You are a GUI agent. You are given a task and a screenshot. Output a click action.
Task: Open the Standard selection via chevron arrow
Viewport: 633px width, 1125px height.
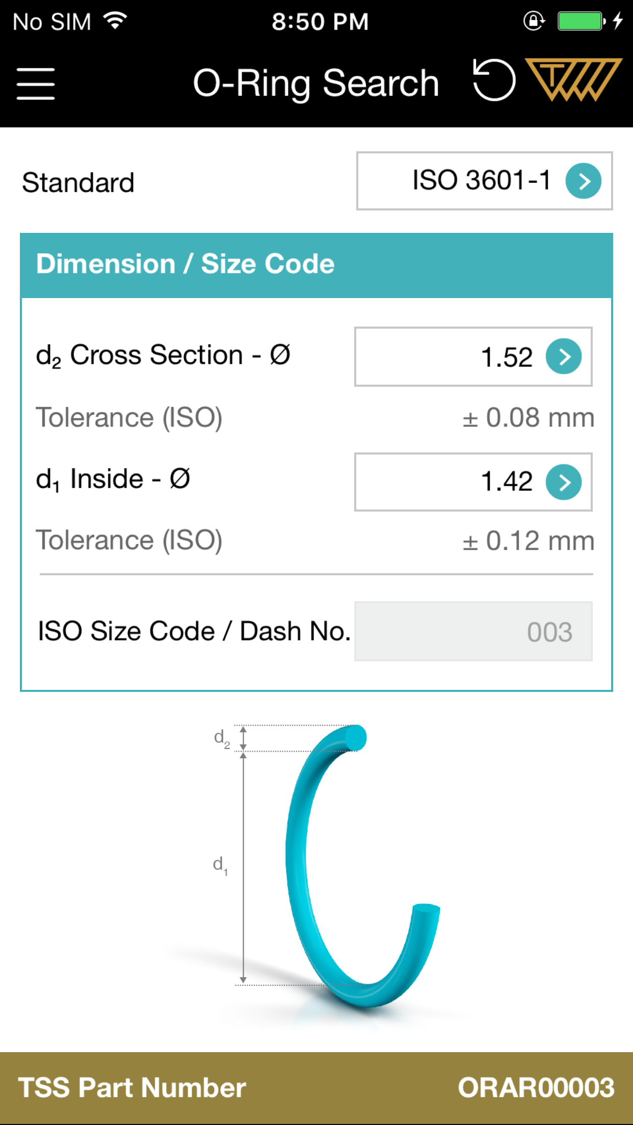pos(584,181)
